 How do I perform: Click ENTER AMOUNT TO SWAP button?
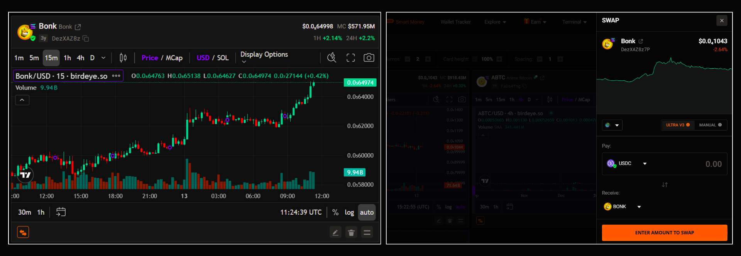tap(665, 233)
